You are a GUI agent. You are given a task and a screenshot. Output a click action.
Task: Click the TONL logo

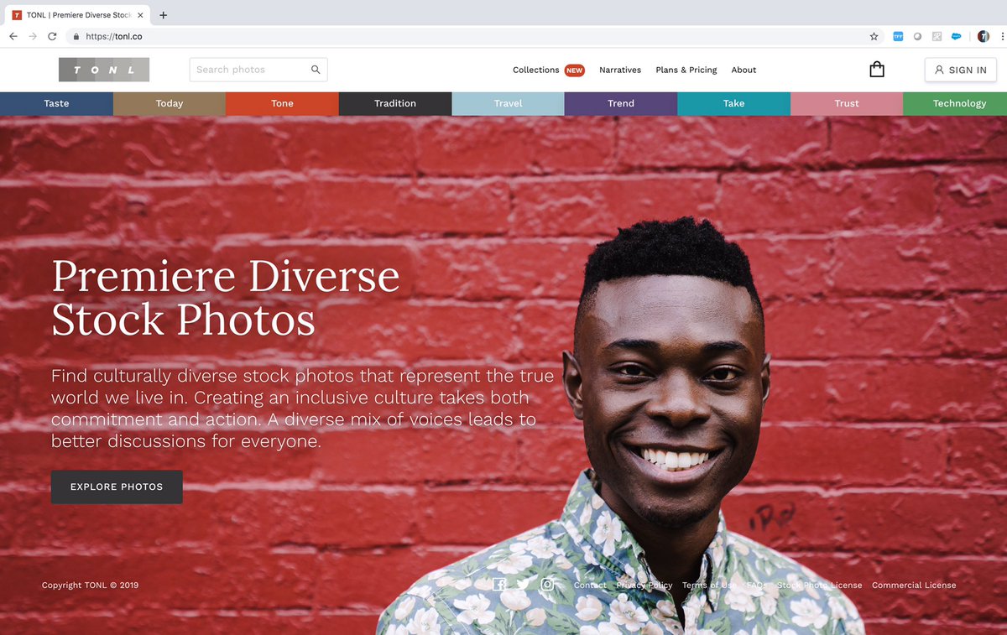click(x=104, y=70)
